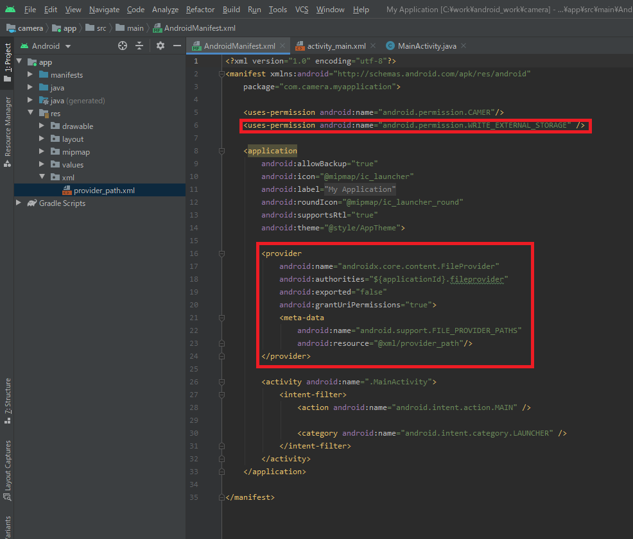633x539 pixels.
Task: Switch to the MainActivity.java tab
Action: click(422, 46)
